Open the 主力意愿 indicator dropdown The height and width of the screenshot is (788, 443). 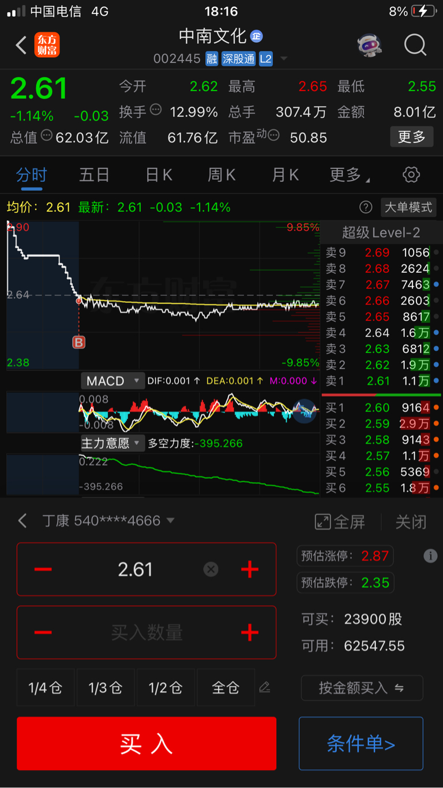click(112, 443)
